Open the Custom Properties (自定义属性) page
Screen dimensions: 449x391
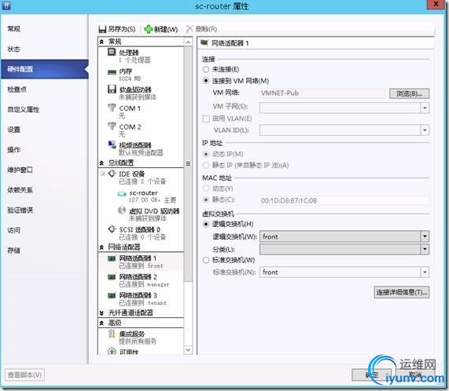click(44, 109)
